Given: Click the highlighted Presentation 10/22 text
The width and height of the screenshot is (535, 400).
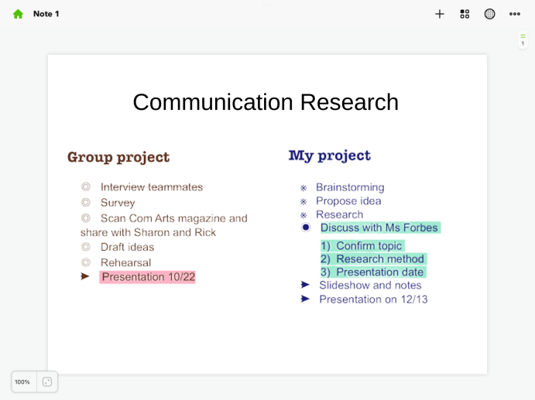Looking at the screenshot, I should click(147, 277).
